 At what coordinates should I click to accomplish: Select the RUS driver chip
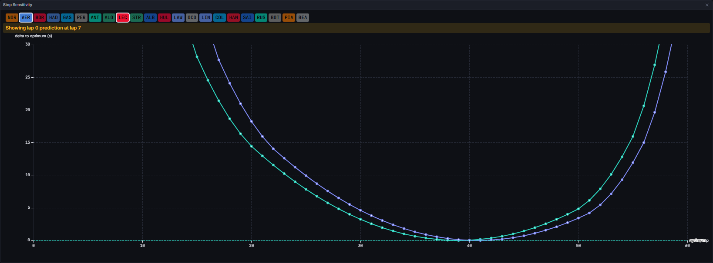[261, 18]
